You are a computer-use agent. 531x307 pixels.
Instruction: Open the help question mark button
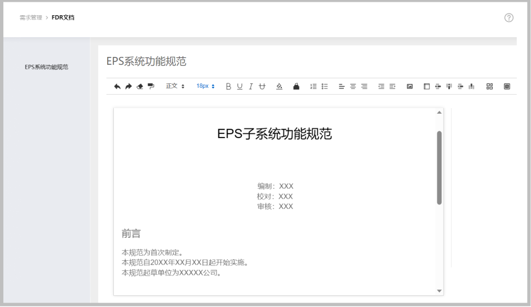(508, 17)
